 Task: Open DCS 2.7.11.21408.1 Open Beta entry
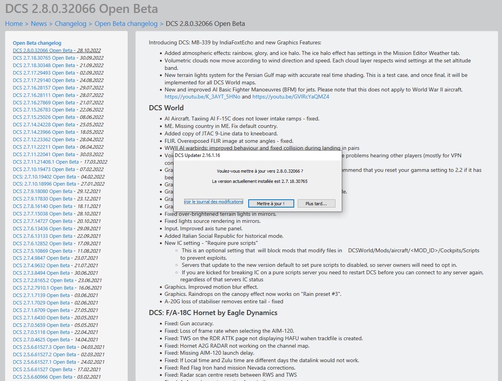46,162
